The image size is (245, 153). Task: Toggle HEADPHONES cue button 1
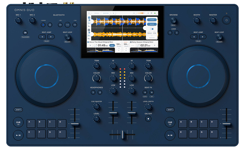(93, 93)
